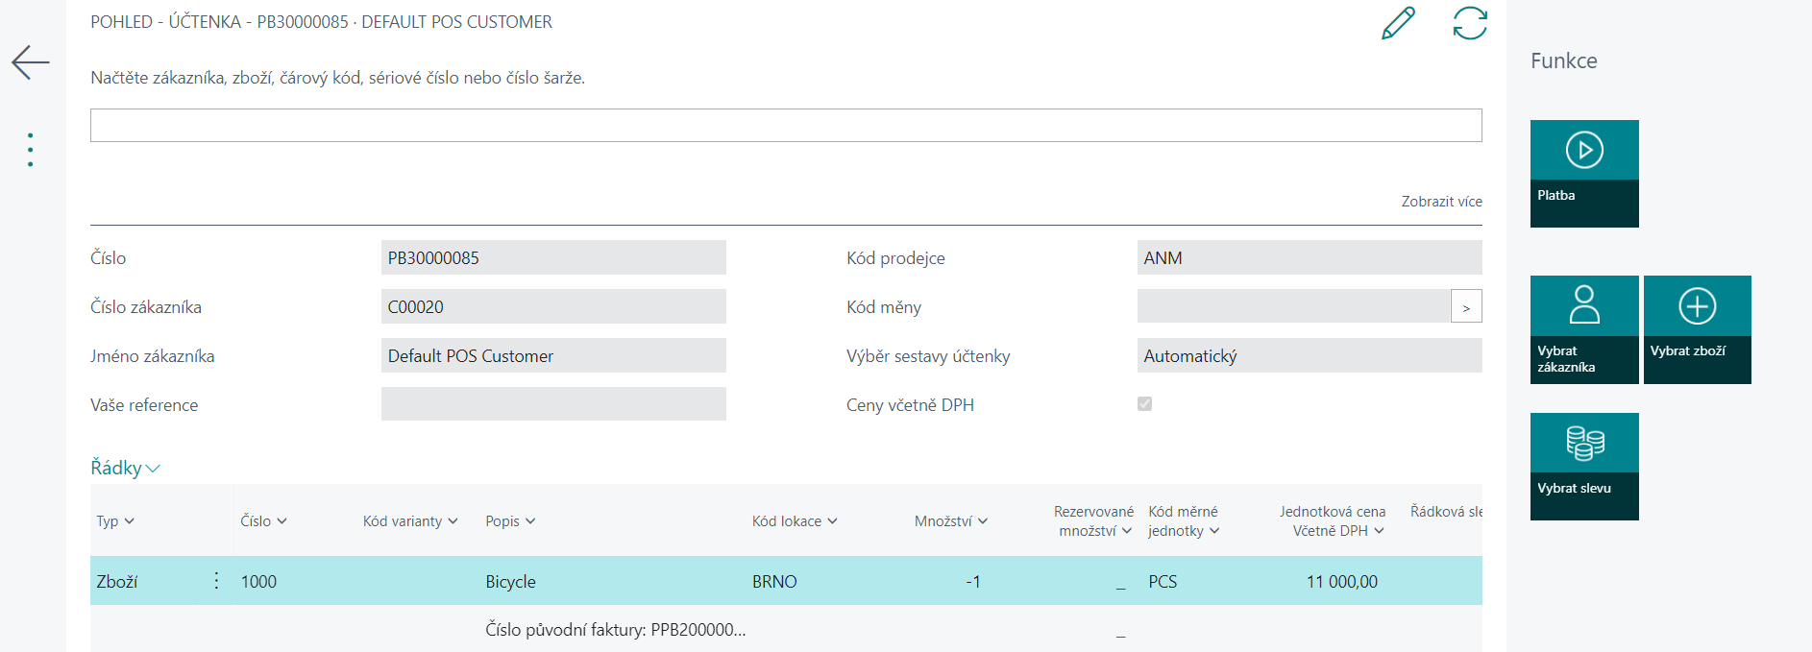This screenshot has height=652, width=1812.
Task: Click the pencil edit icon
Action: point(1398,23)
